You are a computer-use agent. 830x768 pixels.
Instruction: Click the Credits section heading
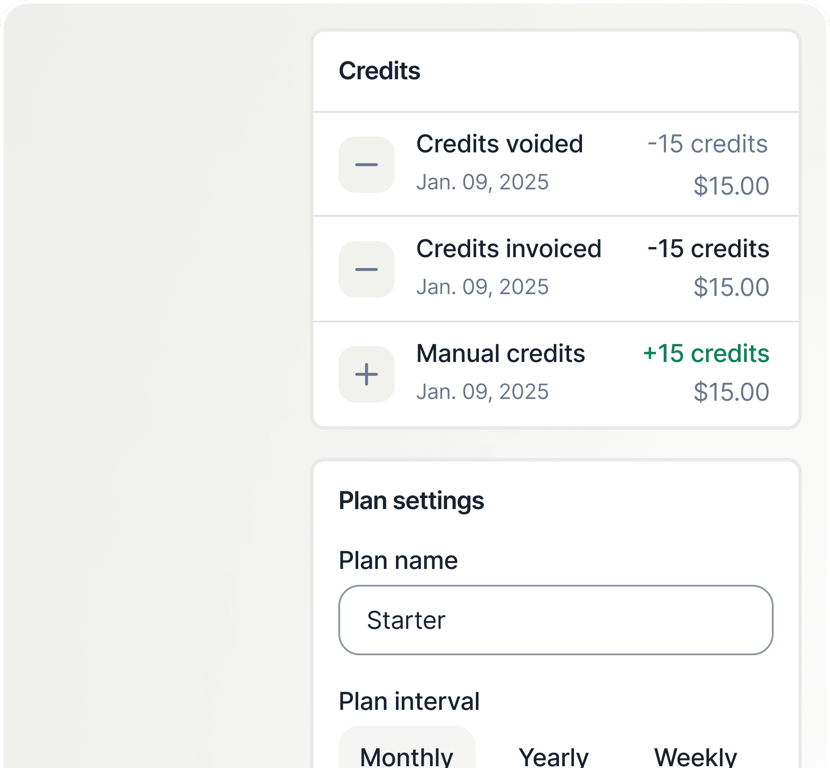click(379, 70)
